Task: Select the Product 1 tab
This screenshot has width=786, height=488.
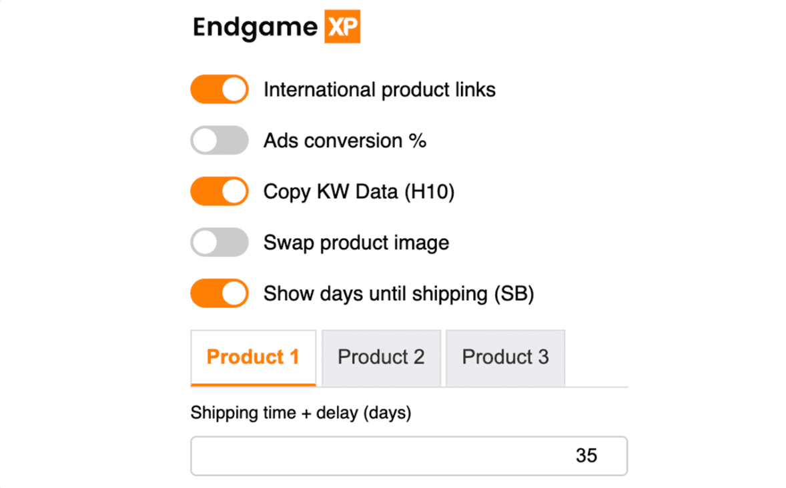Action: coord(253,357)
